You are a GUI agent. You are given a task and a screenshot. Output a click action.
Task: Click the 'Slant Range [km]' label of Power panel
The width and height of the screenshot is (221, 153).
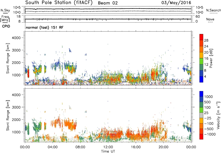click(x=8, y=58)
